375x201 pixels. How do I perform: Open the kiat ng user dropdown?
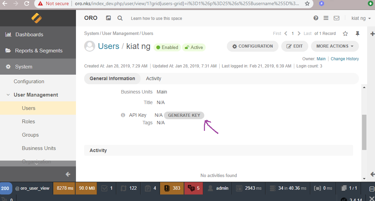pos(361,18)
